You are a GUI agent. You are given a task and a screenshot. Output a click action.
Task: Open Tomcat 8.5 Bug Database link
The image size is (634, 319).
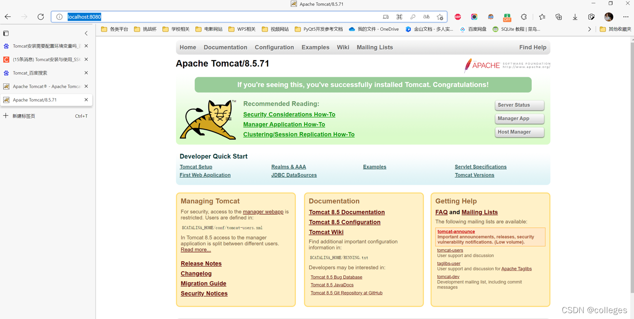click(x=336, y=277)
